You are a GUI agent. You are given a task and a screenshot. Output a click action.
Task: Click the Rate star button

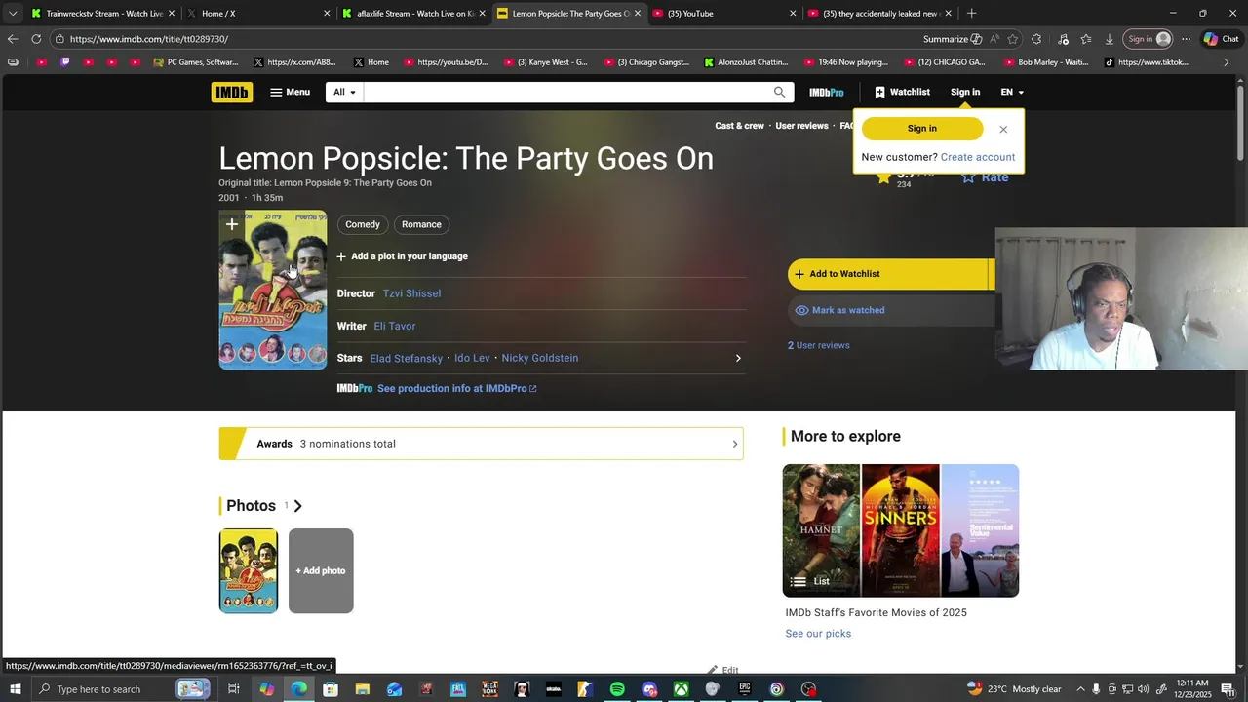(x=985, y=176)
